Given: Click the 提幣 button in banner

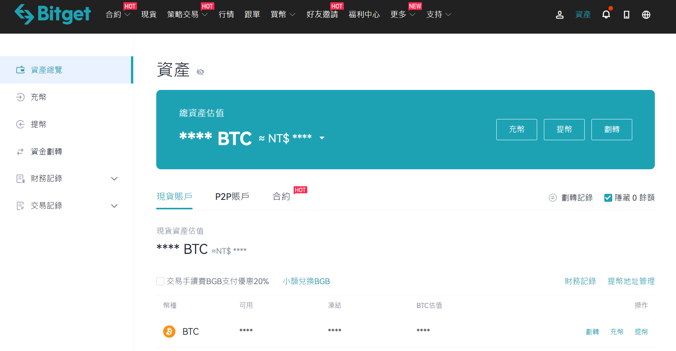Looking at the screenshot, I should point(564,130).
